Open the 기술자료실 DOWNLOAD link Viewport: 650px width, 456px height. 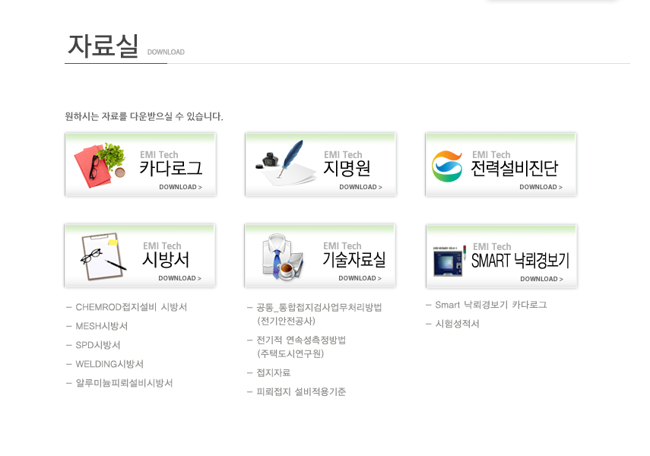pos(360,278)
